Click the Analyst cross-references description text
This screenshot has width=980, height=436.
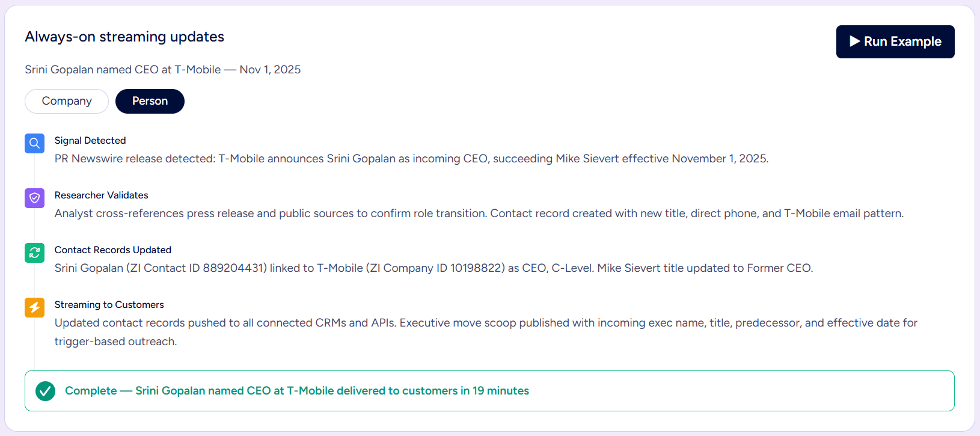479,213
